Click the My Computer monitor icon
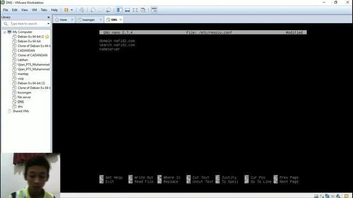This screenshot has height=198, width=353. pyautogui.click(x=9, y=32)
